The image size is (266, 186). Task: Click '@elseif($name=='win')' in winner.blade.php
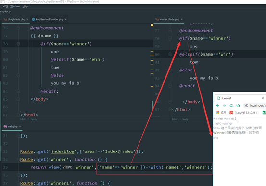206,54
